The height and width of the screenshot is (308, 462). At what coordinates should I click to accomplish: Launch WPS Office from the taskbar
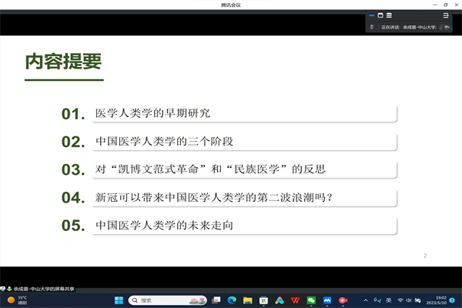(x=295, y=300)
